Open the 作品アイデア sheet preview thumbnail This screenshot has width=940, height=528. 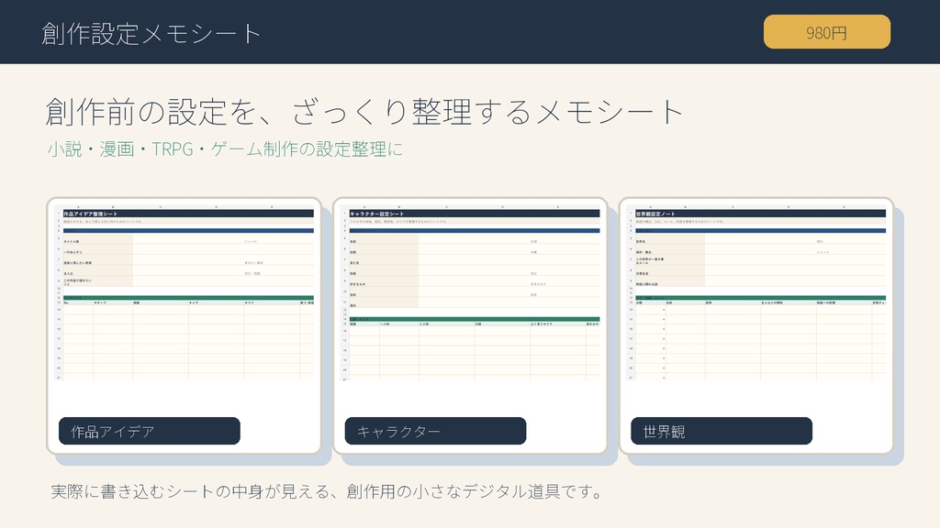pyautogui.click(x=184, y=292)
